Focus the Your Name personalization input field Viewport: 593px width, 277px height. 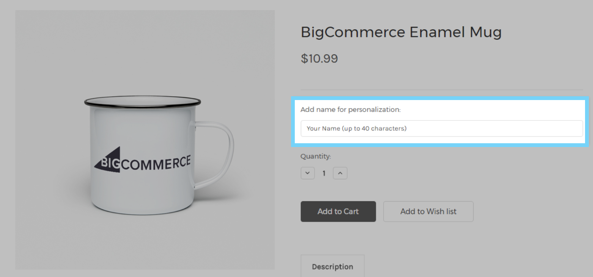(442, 128)
